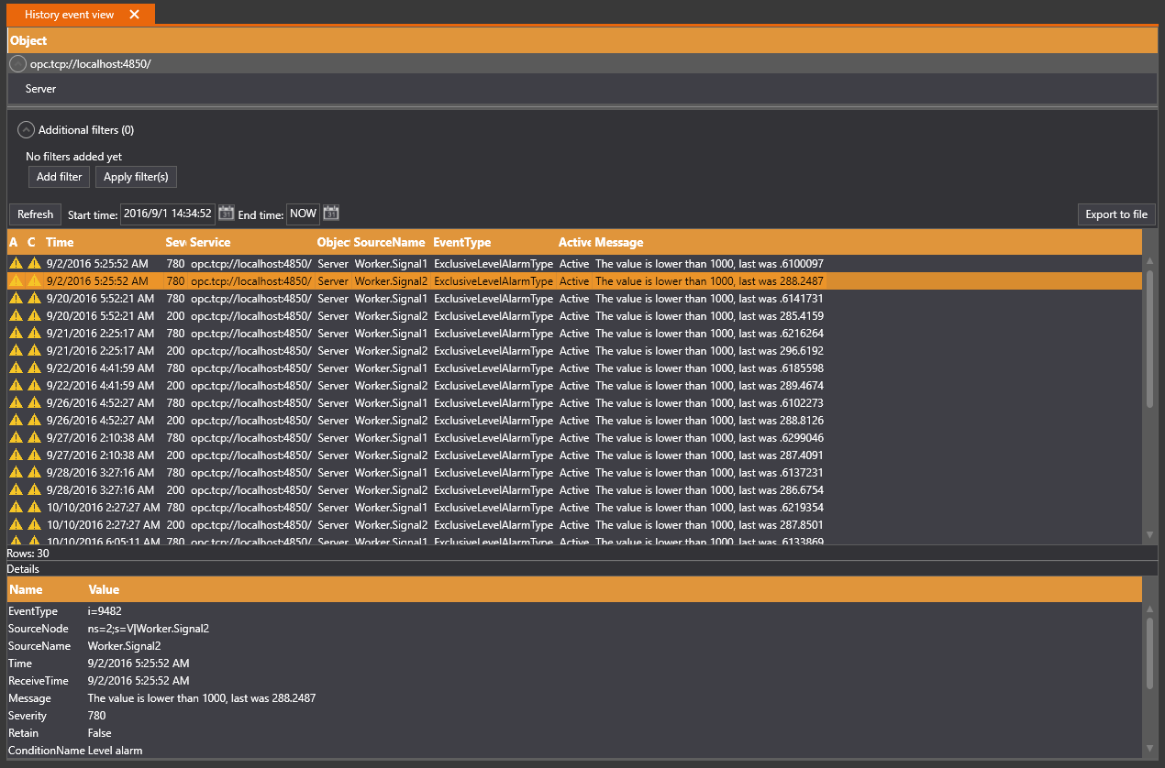This screenshot has height=768, width=1165.
Task: Close the History event view tab
Action: click(135, 15)
